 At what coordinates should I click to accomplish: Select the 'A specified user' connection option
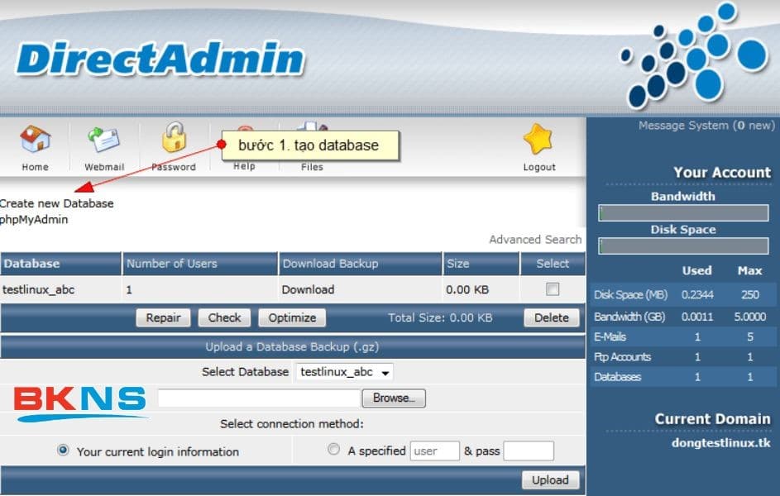(333, 449)
